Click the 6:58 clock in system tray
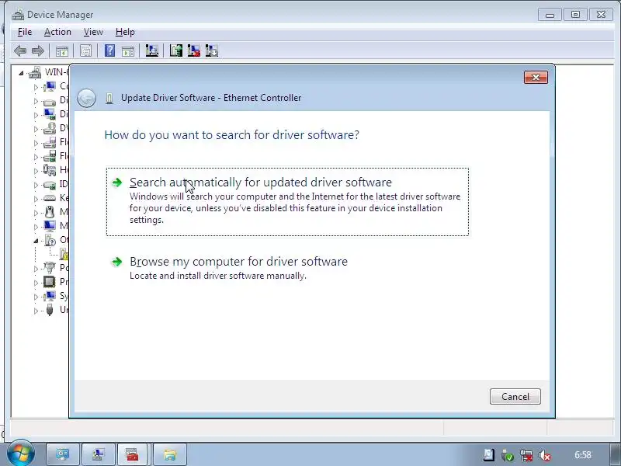 [583, 455]
